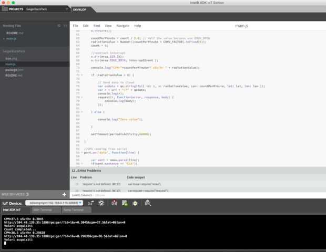Screen dimensions: 326x252
Task: Click the debug icon at right of IoT toolbar
Action: pyautogui.click(x=148, y=203)
